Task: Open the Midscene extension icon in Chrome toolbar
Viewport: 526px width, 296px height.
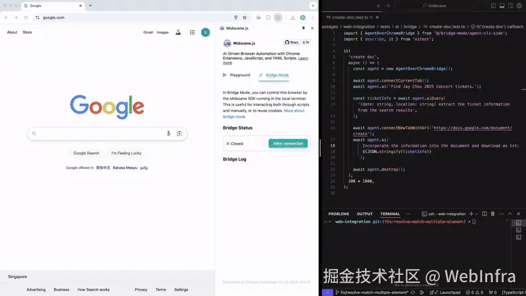Action: (x=258, y=18)
